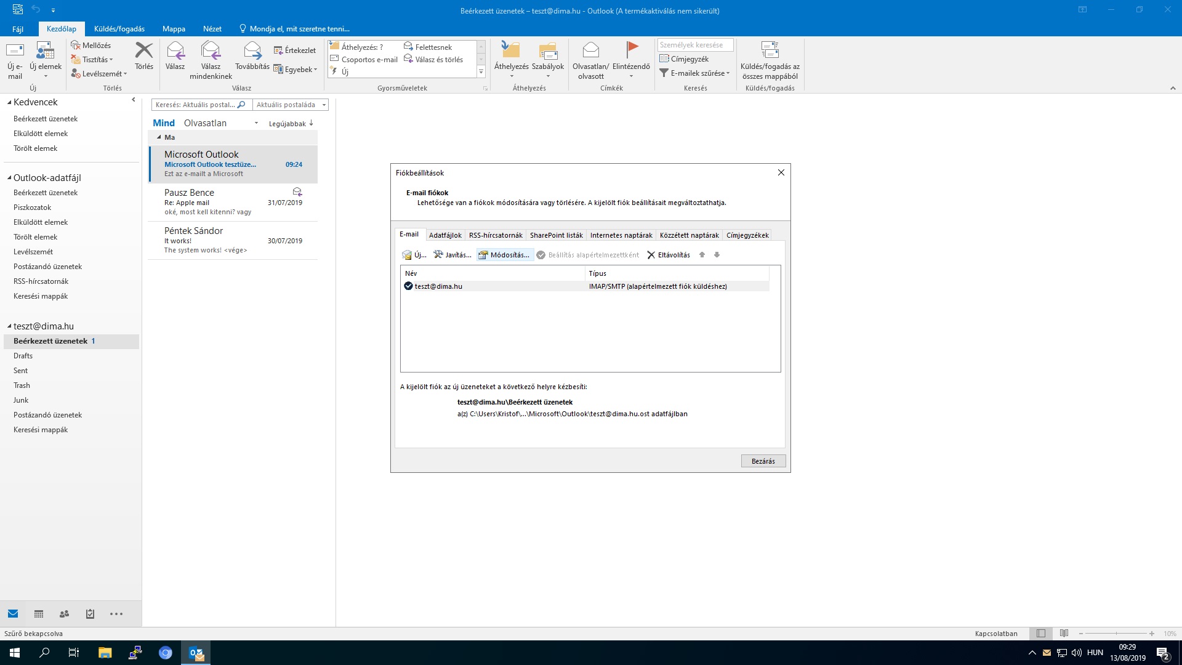Screen dimensions: 1182x665
Task: Switch to the SharePoint listák tab
Action: point(557,235)
